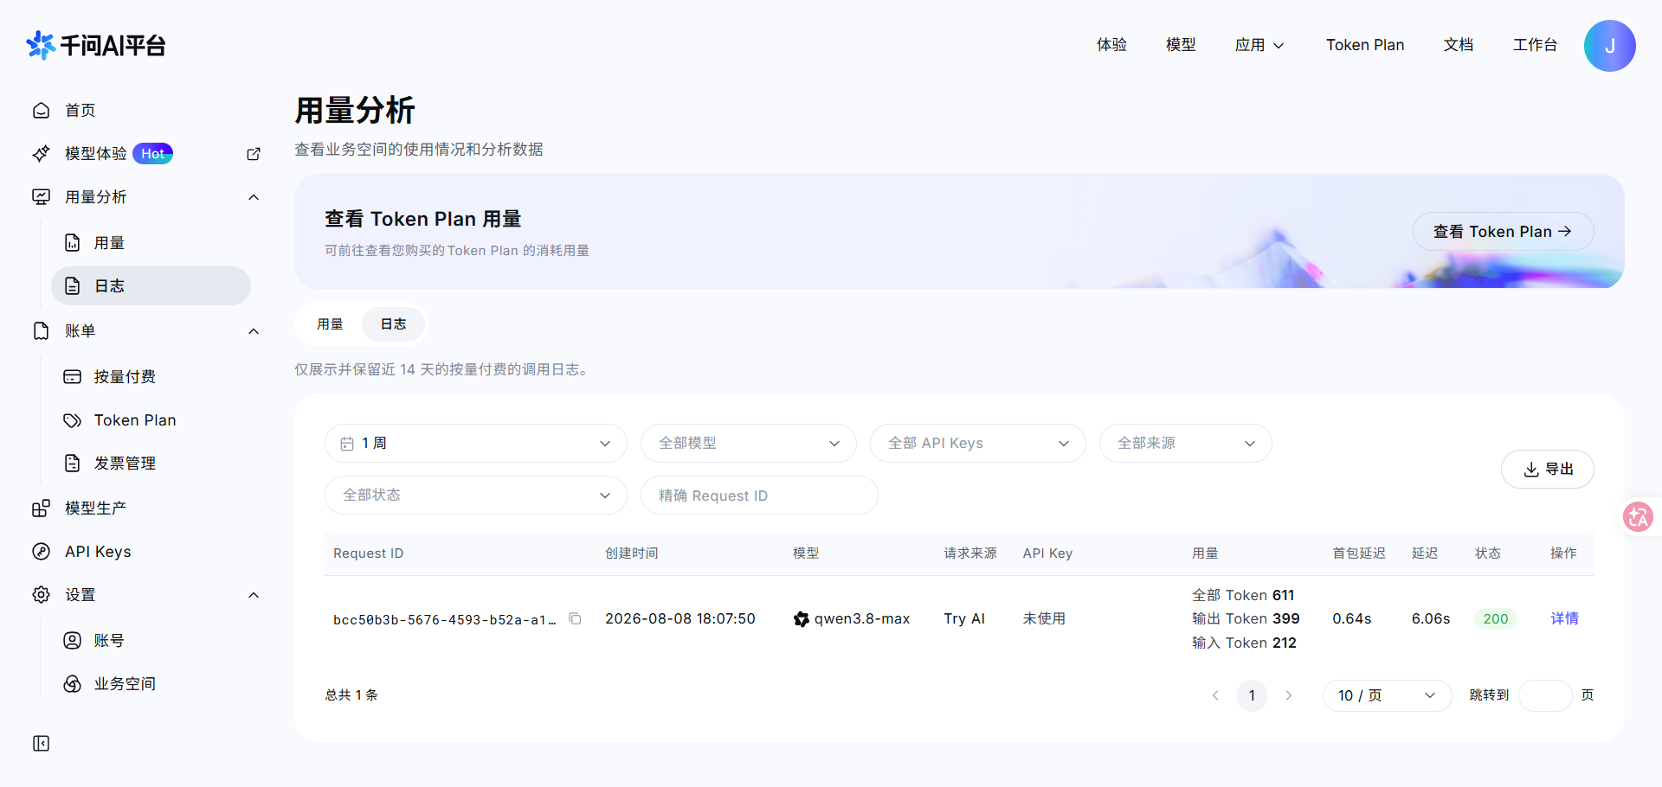Click the 发票管理 invoice icon
The image size is (1662, 787).
(x=73, y=464)
